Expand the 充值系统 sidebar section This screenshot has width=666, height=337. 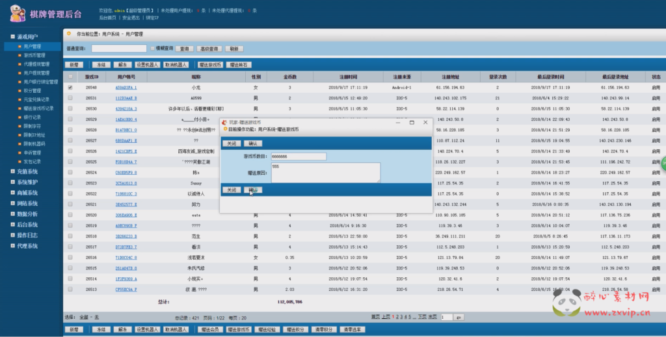[13, 171]
